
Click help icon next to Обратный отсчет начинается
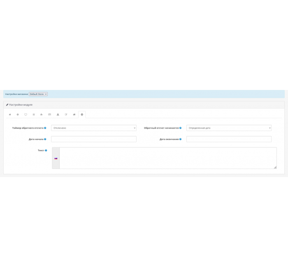click(x=180, y=128)
